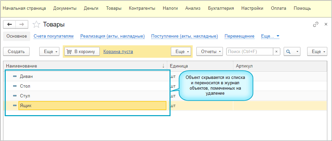Add Товары page to favorites star
332x141 pixels.
(x=36, y=25)
